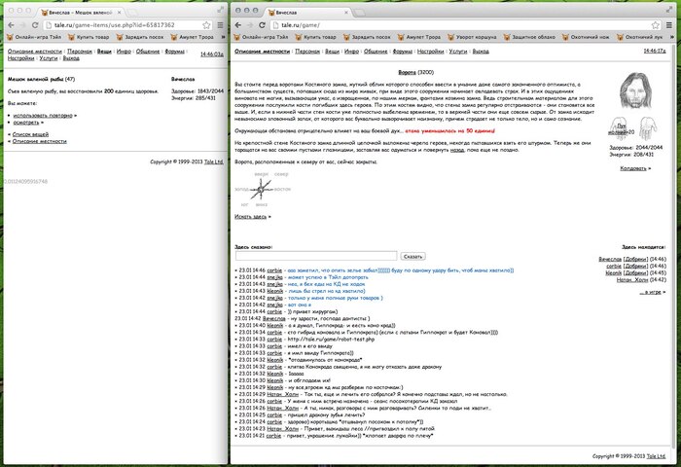Go back in the right tale.ru/game window
681x467 pixels.
(x=238, y=25)
